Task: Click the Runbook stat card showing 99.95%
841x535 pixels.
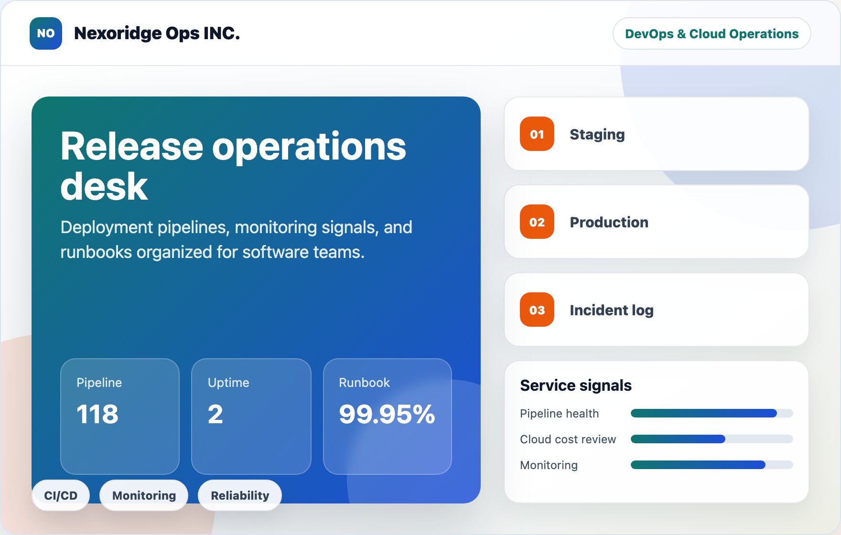Action: (x=388, y=417)
